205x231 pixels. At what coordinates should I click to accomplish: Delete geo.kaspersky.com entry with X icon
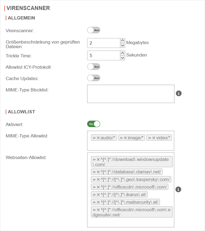98,179
